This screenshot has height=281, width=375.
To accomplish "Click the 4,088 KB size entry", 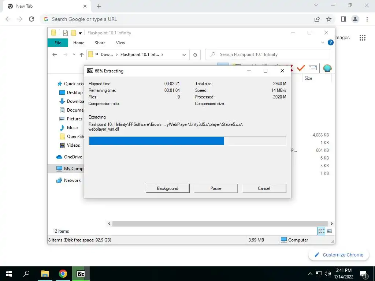I will tap(320, 135).
